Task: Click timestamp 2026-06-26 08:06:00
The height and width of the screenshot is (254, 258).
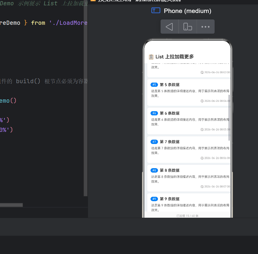Action: point(217,158)
